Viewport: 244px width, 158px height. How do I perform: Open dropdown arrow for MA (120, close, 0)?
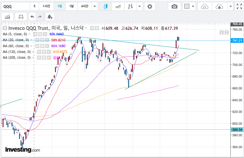point(33,52)
